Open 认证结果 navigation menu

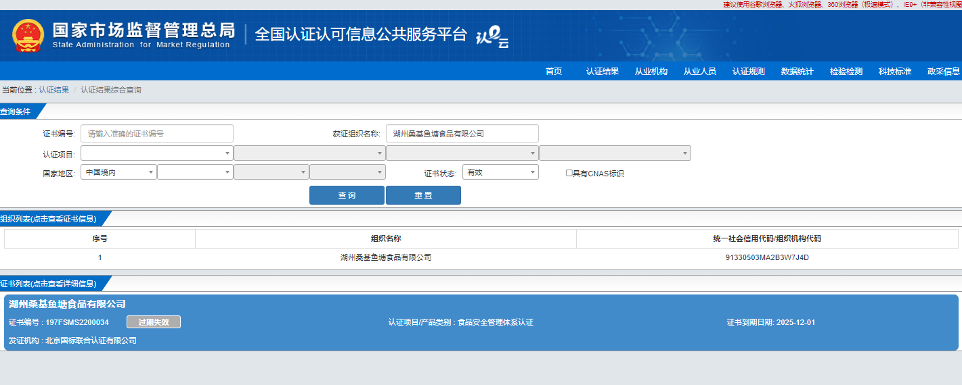[603, 72]
